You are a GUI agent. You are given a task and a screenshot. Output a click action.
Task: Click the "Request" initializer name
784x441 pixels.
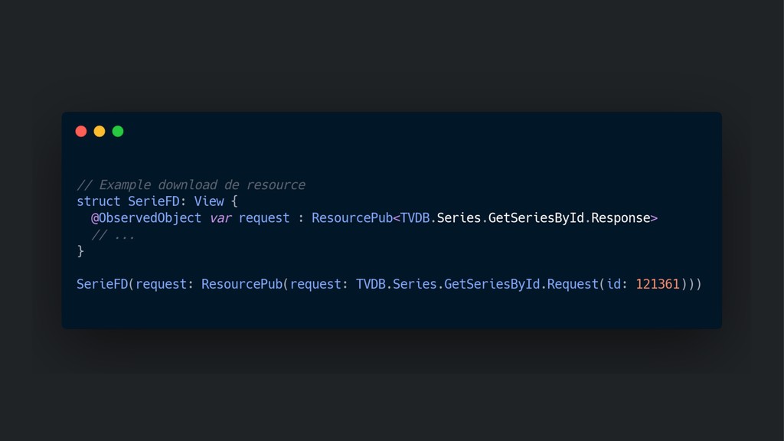pyautogui.click(x=573, y=284)
